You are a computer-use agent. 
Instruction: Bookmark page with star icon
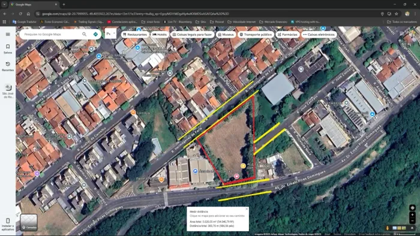[397, 14]
